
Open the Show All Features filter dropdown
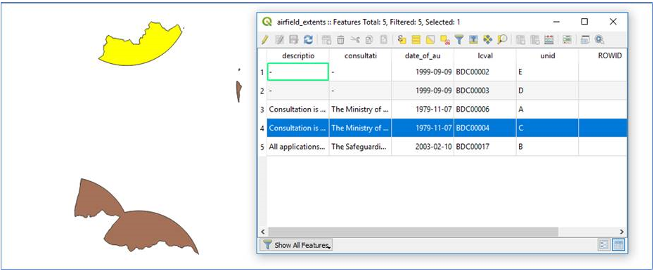pos(296,245)
